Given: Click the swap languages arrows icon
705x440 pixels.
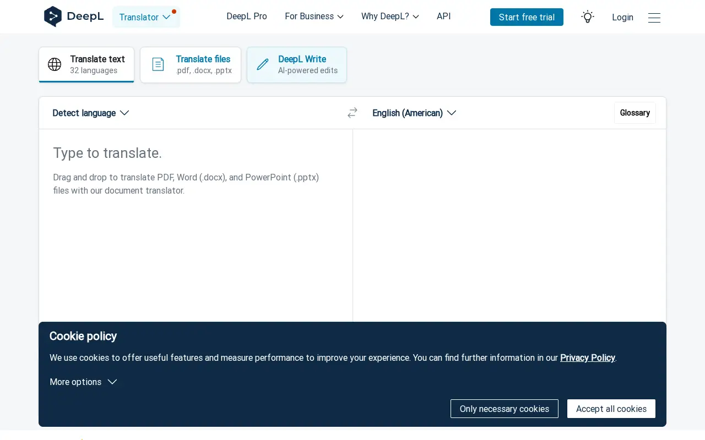Looking at the screenshot, I should tap(352, 113).
